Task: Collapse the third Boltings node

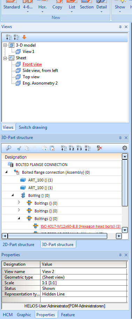Action: (19, 218)
